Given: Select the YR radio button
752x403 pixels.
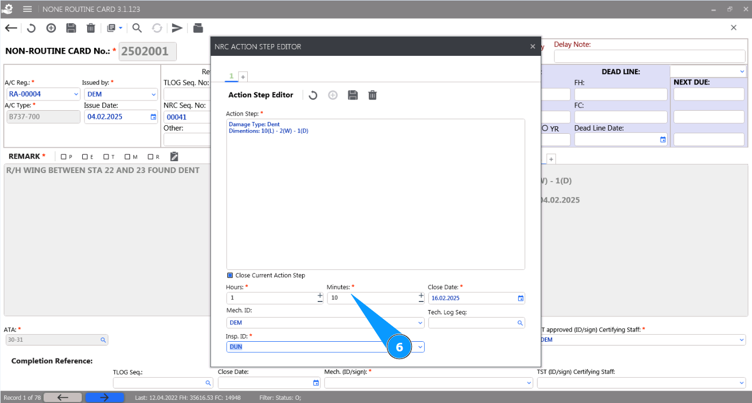Looking at the screenshot, I should point(545,129).
